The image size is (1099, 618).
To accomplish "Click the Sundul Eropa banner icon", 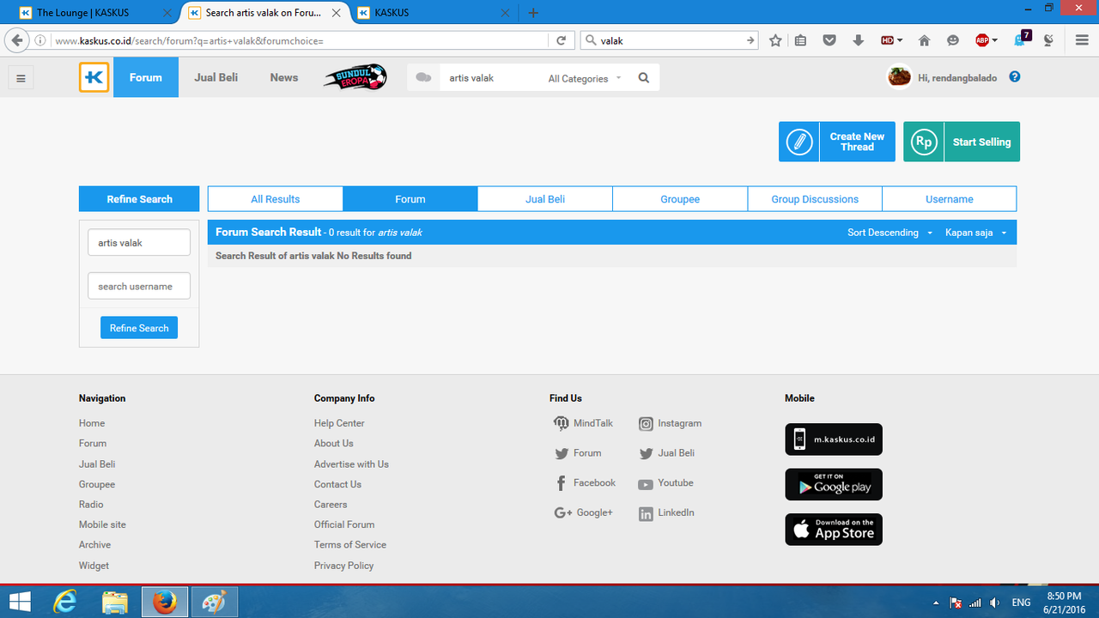I will tap(355, 77).
